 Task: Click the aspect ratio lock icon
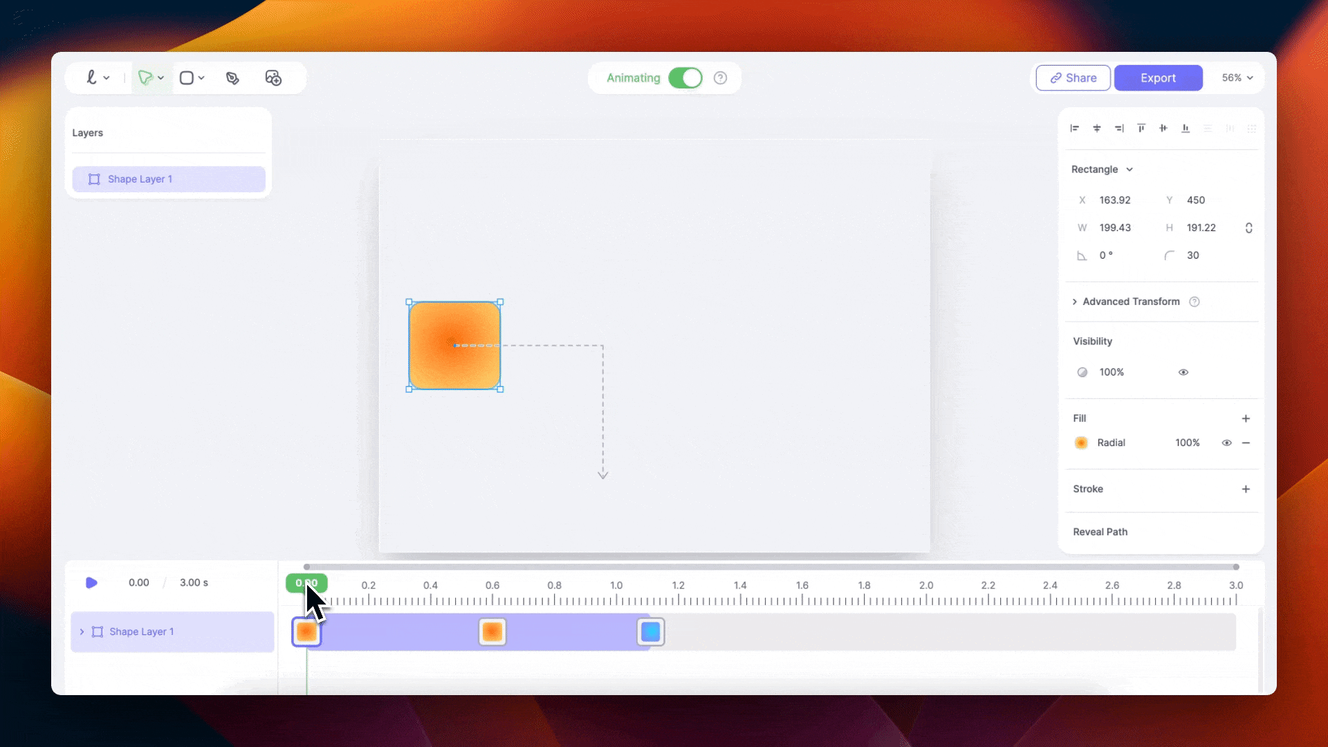1248,228
